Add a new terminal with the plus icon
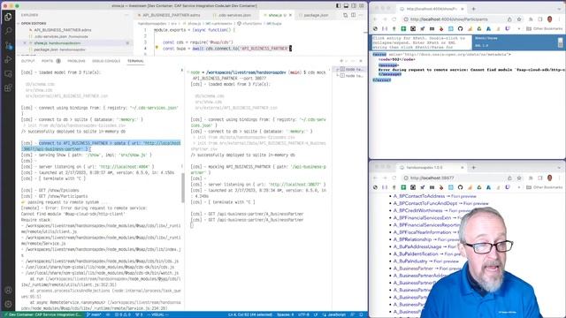Screen dimensions: 566x318 (341, 61)
